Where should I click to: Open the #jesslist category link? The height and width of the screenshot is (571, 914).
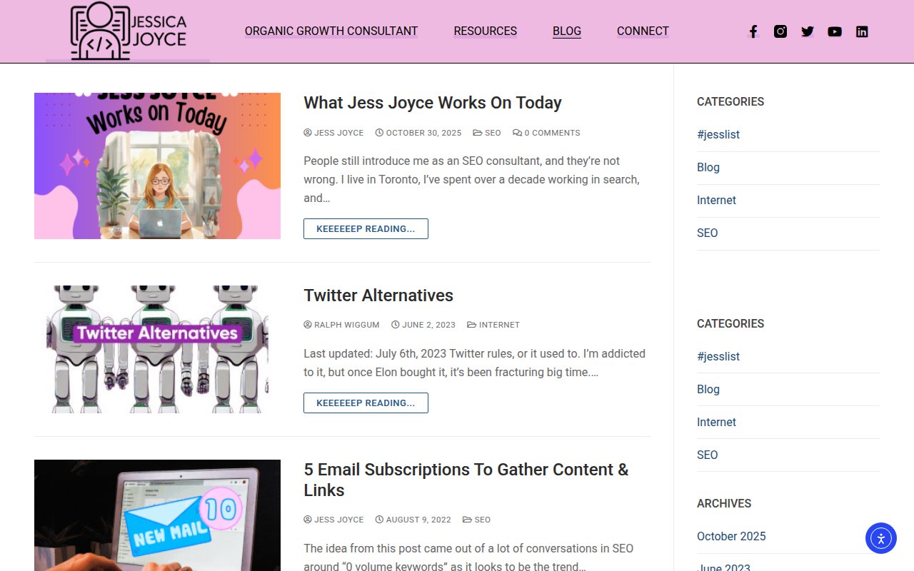[x=718, y=134]
